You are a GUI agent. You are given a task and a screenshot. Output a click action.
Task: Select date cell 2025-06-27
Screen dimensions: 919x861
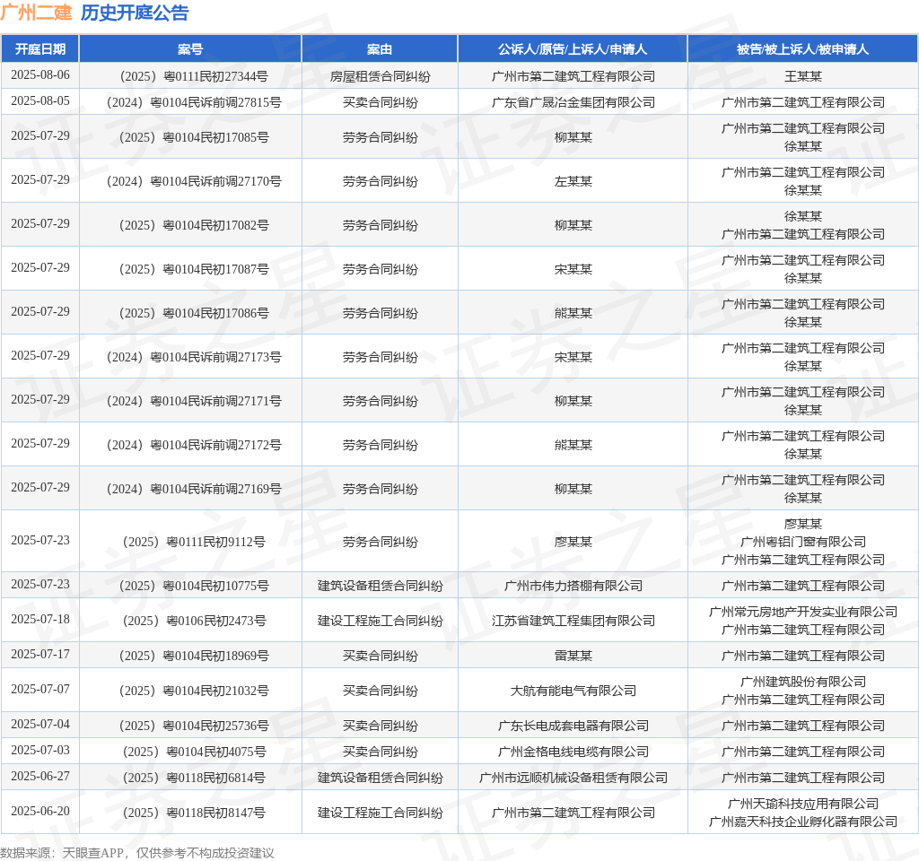pos(39,776)
